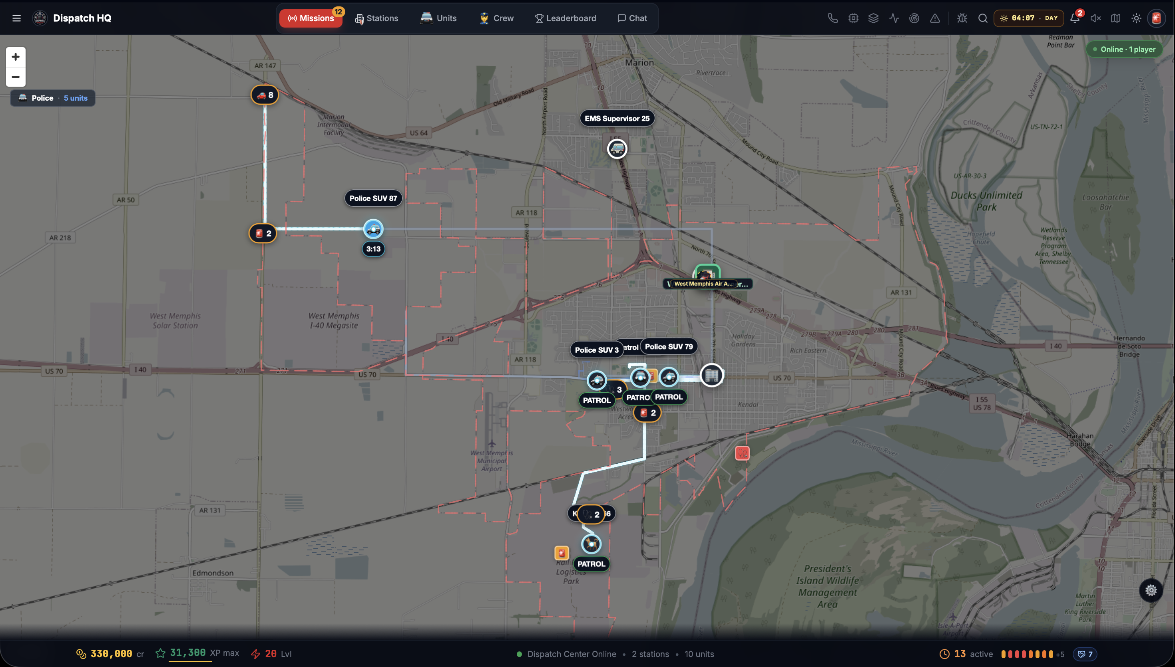Click the phone call icon

click(832, 18)
